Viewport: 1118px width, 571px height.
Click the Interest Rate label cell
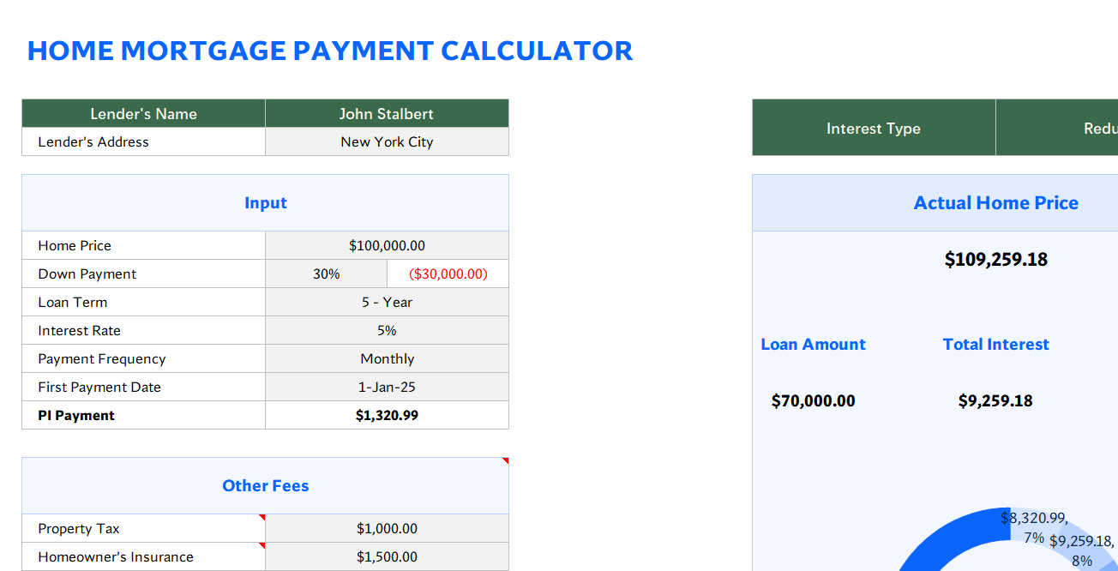click(x=143, y=330)
